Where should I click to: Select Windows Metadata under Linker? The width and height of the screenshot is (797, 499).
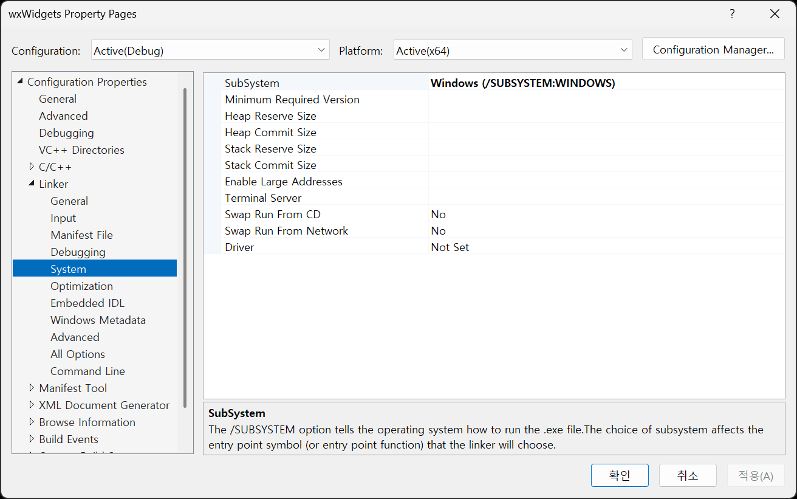pos(98,320)
